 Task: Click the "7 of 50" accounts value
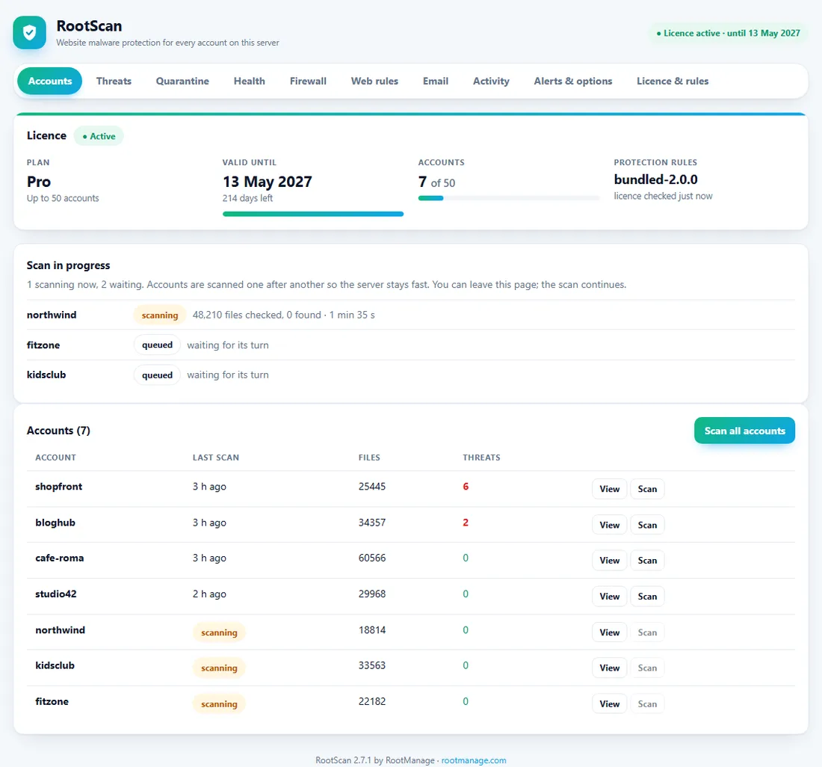(x=436, y=182)
